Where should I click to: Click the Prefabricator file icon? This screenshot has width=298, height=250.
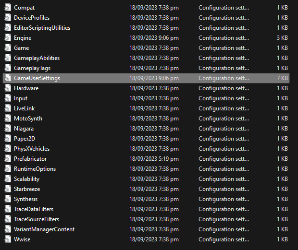(8, 158)
